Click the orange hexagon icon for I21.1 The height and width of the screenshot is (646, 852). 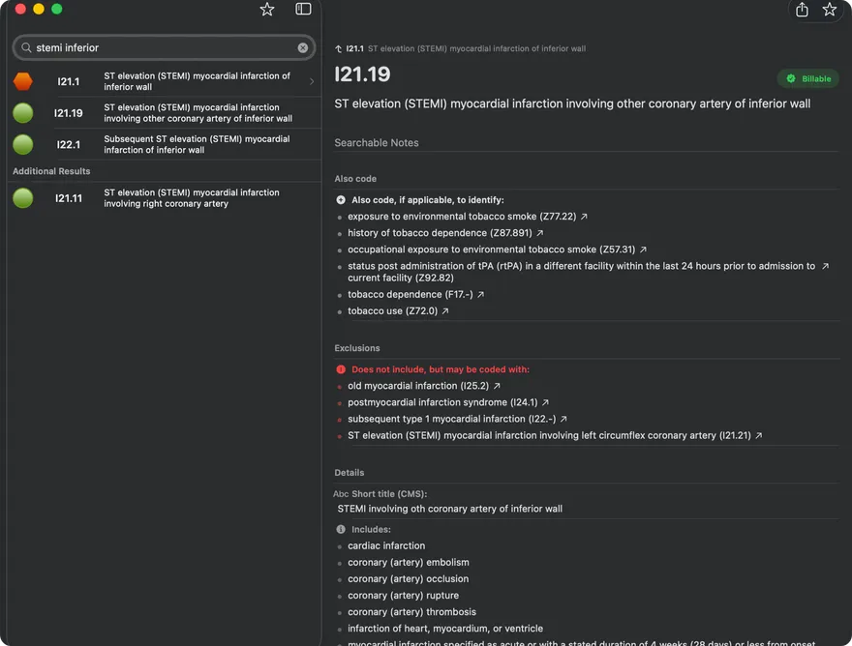click(23, 81)
